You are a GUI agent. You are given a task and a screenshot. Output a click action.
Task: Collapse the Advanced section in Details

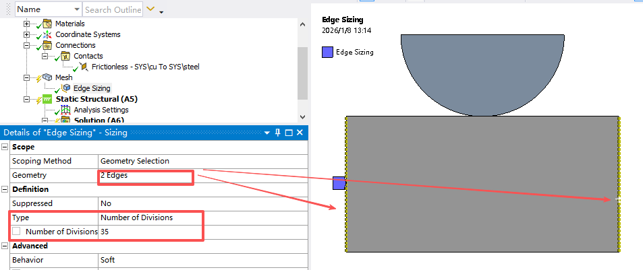click(x=5, y=246)
